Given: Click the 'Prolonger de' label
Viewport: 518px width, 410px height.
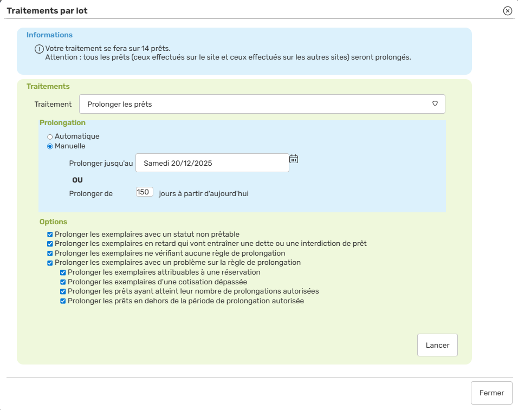Looking at the screenshot, I should coord(91,193).
